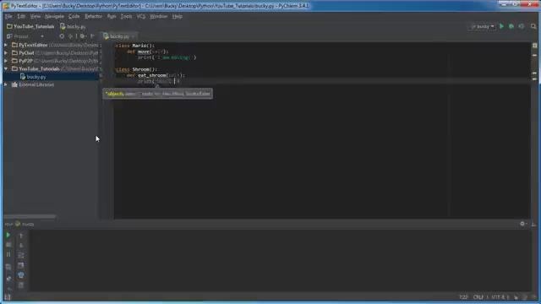Open the Navigate menu
Screen dimensions: 541x304
[x=54, y=16]
